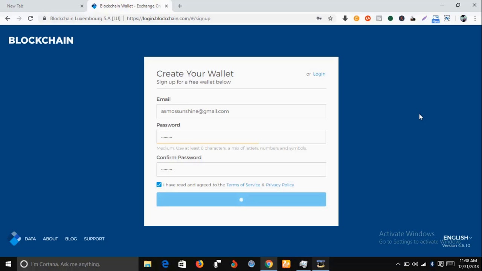Open the ABOUT footer link
482x271 pixels.
tap(50, 239)
